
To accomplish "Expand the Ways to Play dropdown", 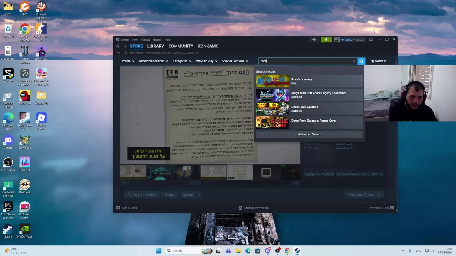I will [x=206, y=61].
